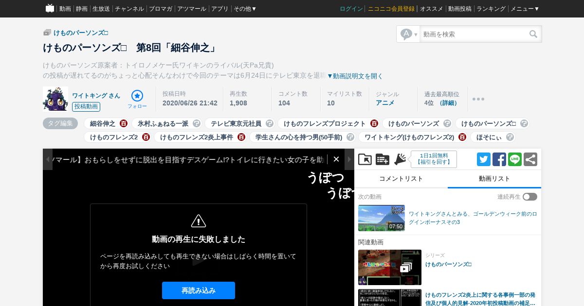Click the 再読み込み reload button
584x306 pixels.
coord(199,290)
